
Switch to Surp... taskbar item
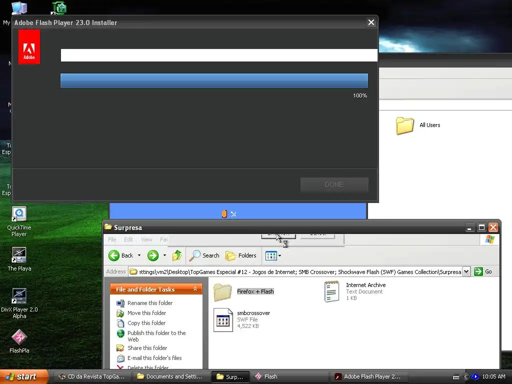click(x=230, y=376)
